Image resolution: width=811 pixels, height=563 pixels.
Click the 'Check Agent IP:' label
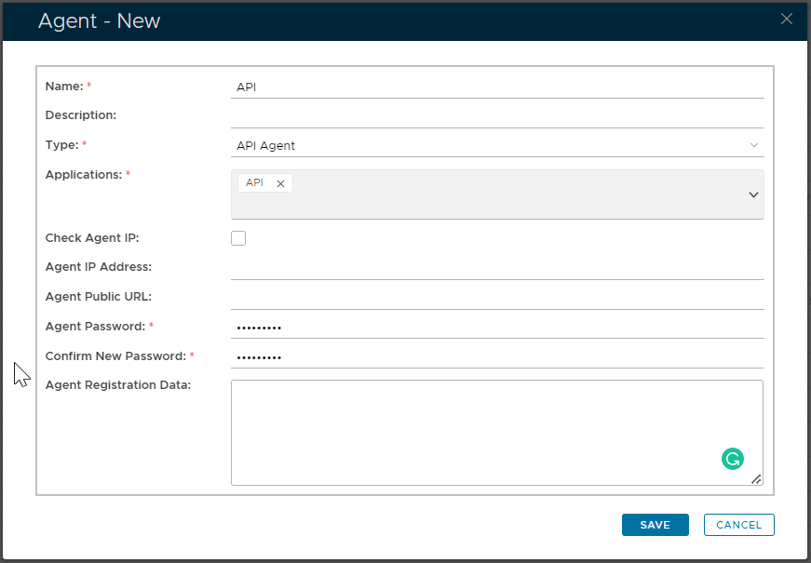[x=92, y=238]
